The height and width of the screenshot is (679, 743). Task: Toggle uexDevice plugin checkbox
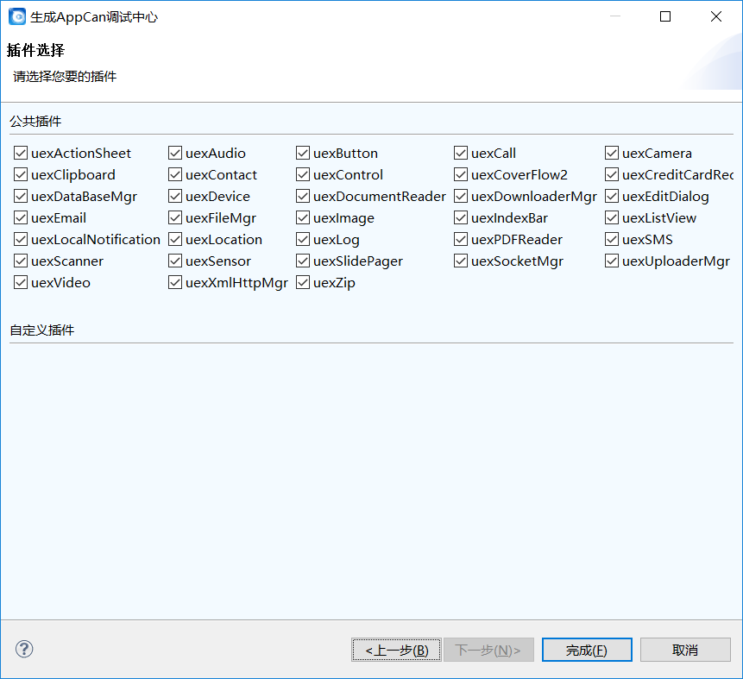tap(175, 196)
